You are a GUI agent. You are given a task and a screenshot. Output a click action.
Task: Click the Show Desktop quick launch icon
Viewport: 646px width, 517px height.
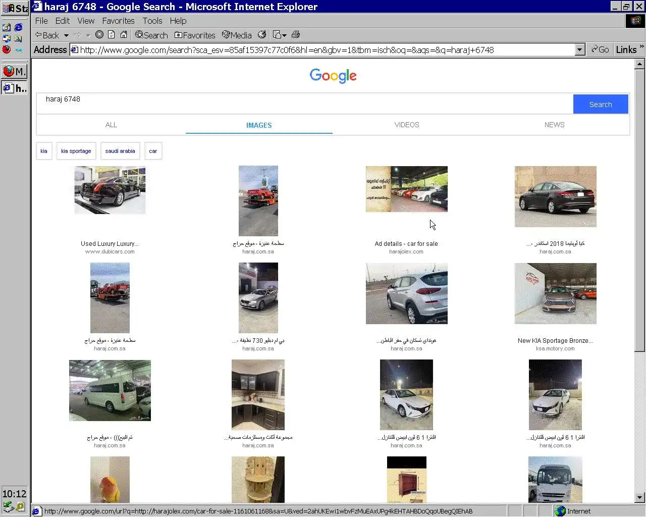click(7, 27)
